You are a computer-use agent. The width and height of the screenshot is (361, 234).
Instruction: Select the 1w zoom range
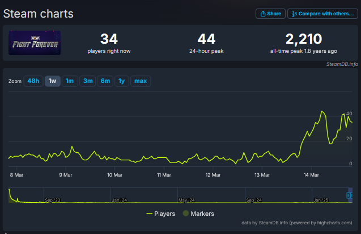(x=53, y=81)
